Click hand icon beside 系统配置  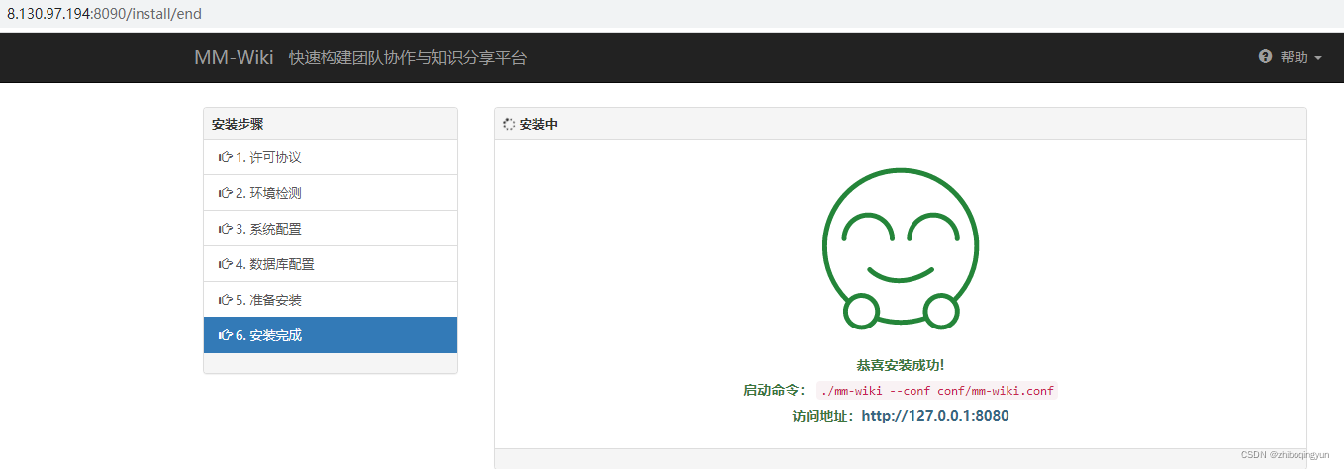click(x=225, y=229)
